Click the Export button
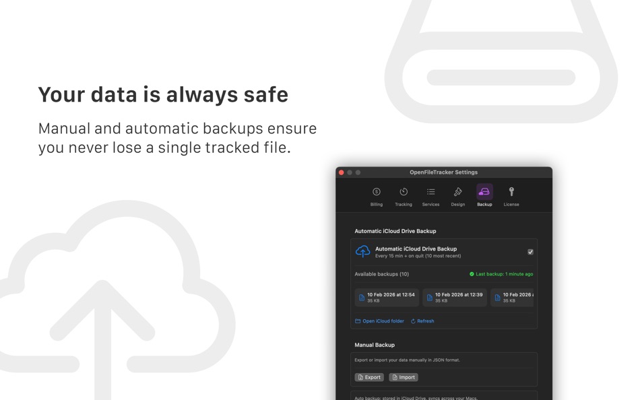Viewport: 640px width, 400px height. [369, 377]
